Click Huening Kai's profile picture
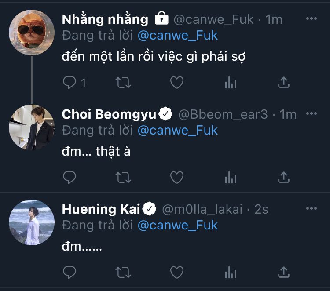This screenshot has width=330, height=291. [x=31, y=222]
